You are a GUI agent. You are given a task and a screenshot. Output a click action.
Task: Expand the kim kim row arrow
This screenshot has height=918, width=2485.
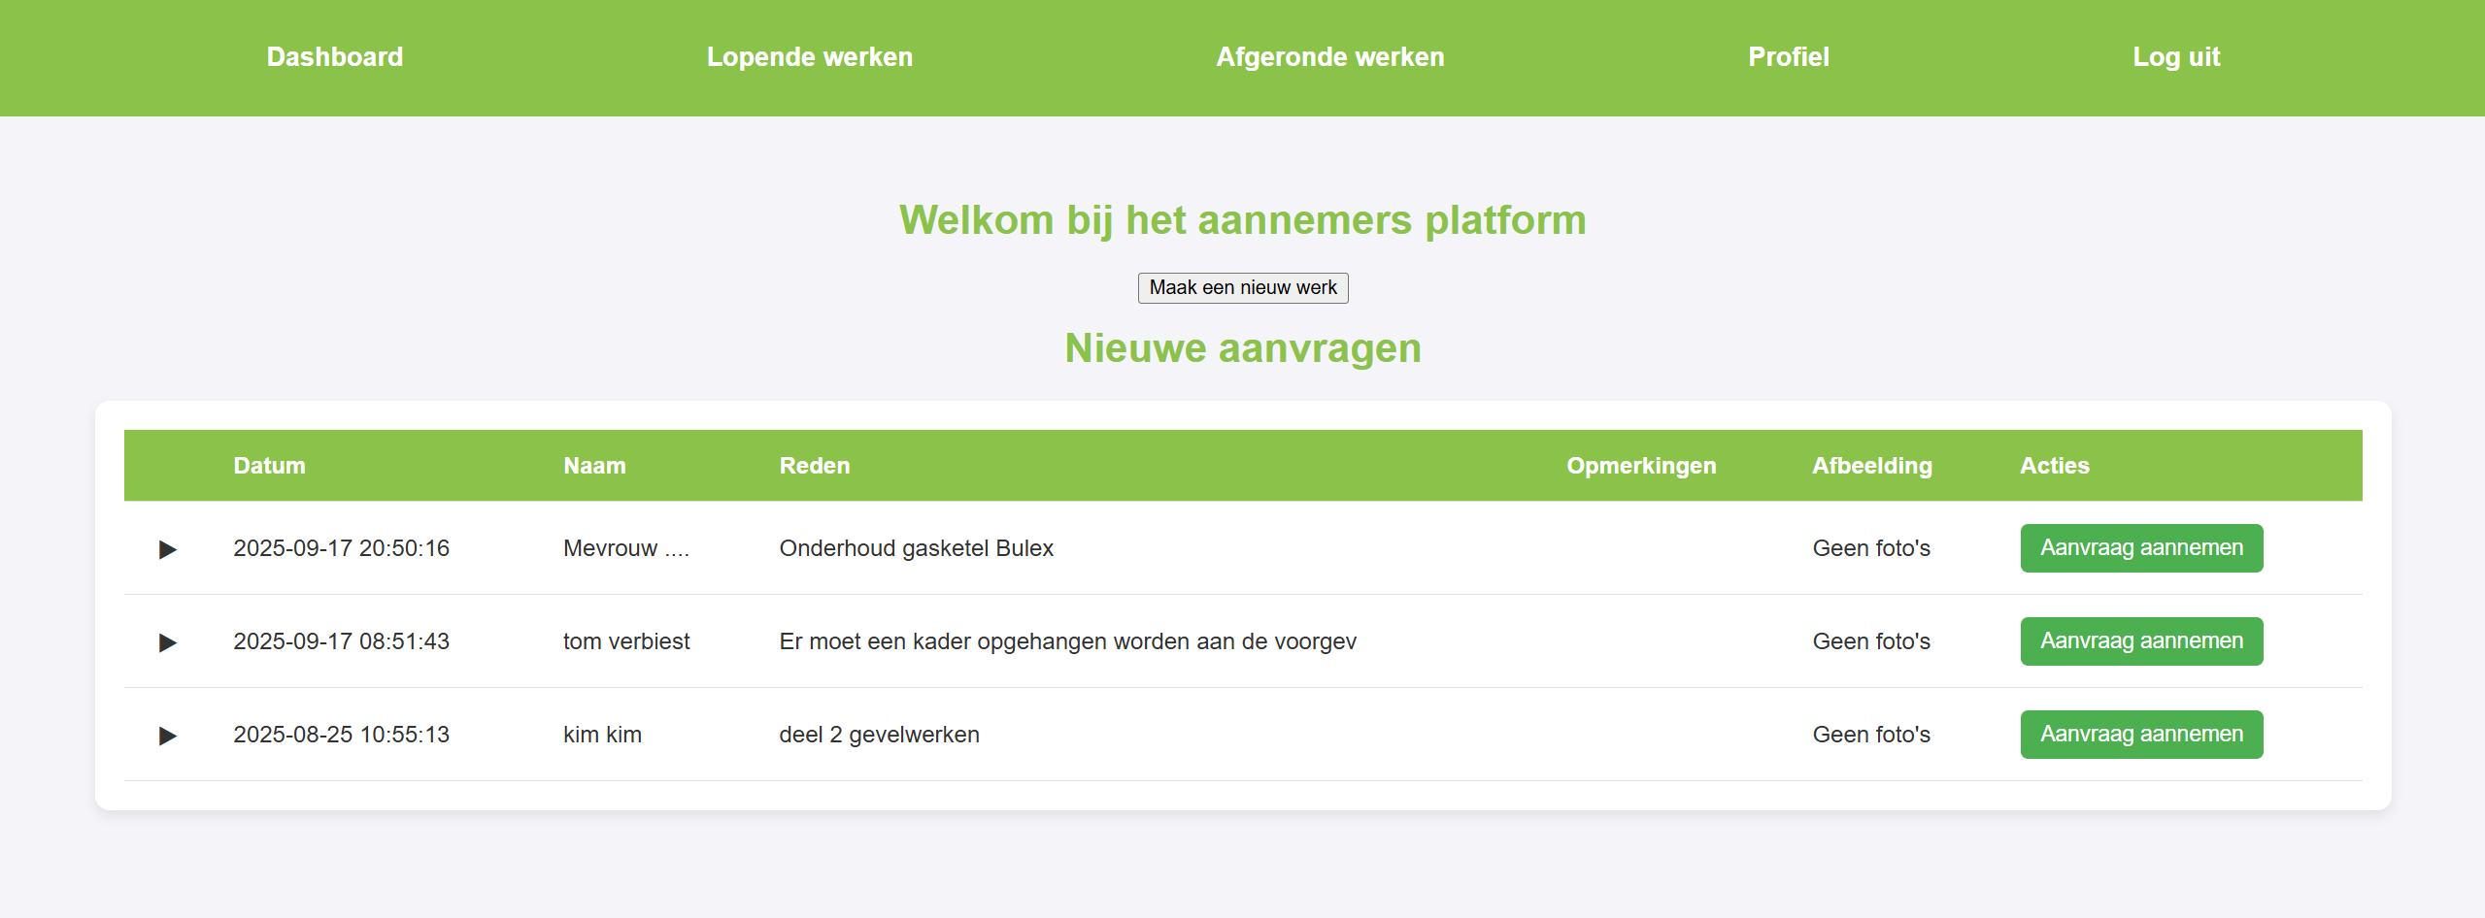(x=168, y=736)
